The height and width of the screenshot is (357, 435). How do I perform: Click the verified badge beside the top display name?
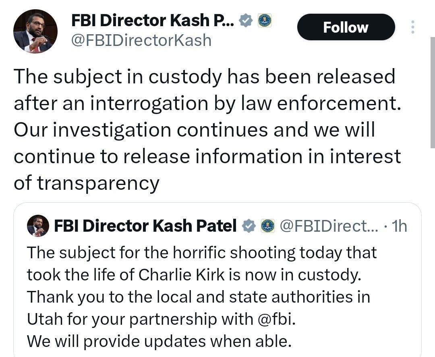[x=245, y=20]
